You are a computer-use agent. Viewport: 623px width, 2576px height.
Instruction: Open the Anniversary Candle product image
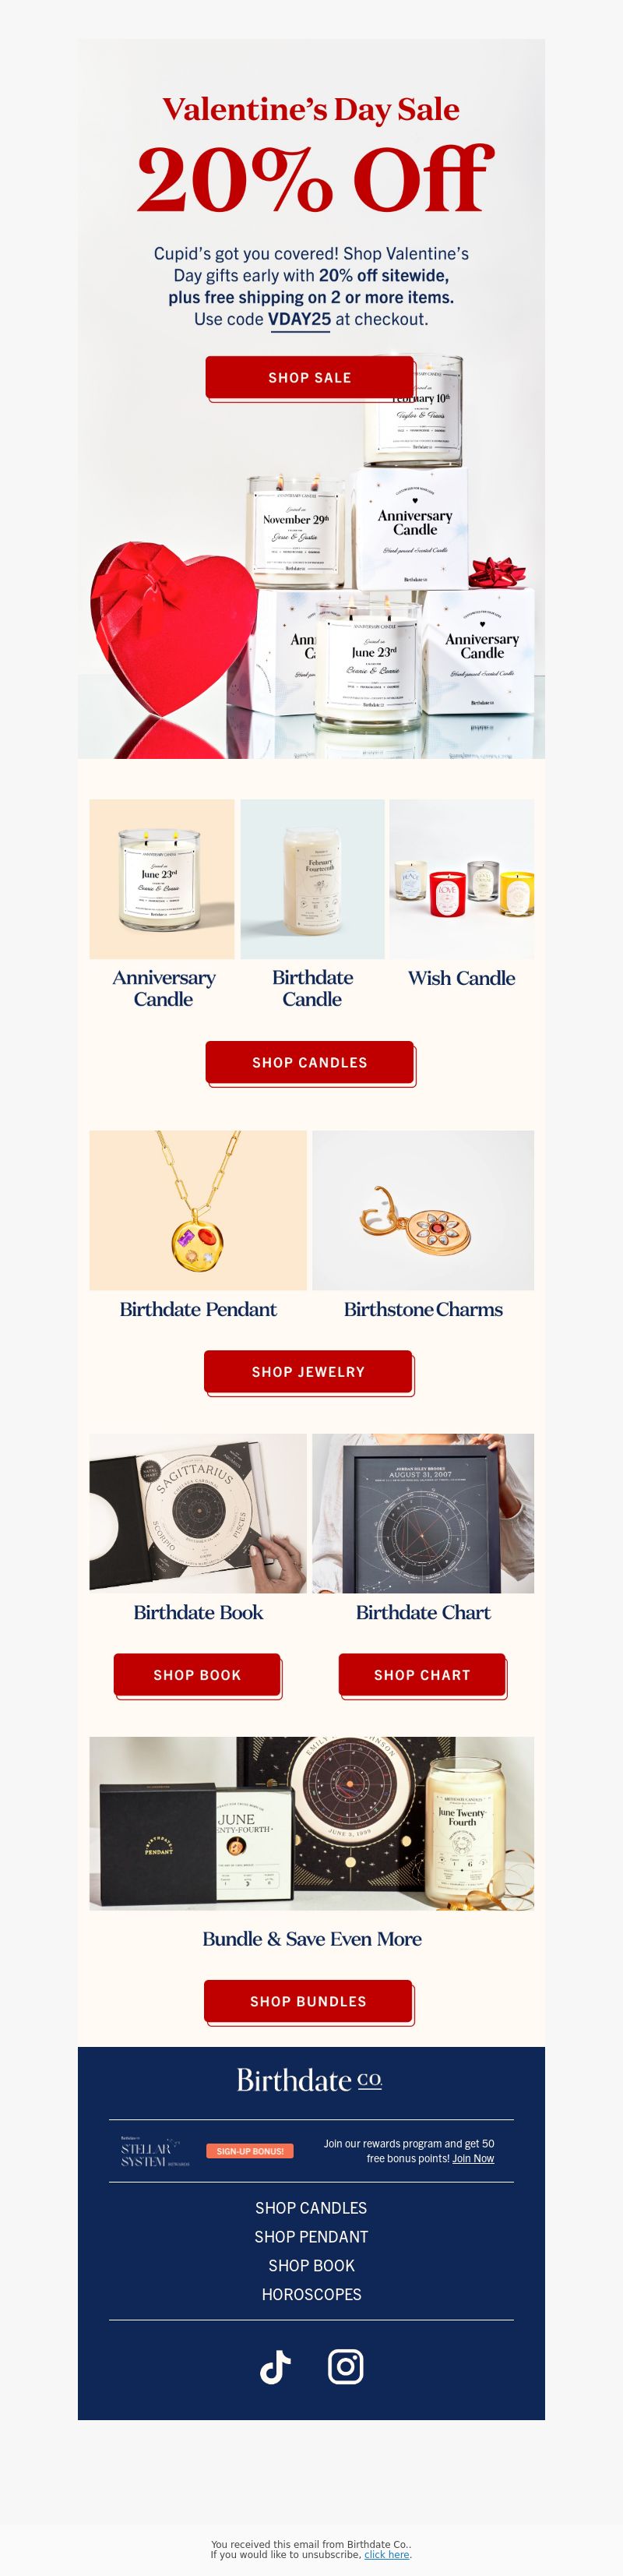point(162,879)
